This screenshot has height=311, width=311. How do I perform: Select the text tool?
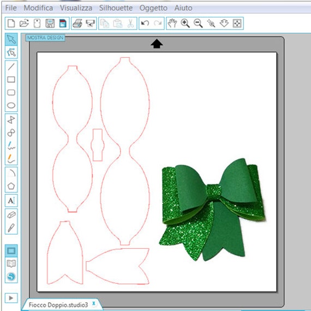coord(11,201)
